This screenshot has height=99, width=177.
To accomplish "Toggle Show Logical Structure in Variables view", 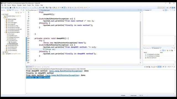I will (x=166, y=10).
